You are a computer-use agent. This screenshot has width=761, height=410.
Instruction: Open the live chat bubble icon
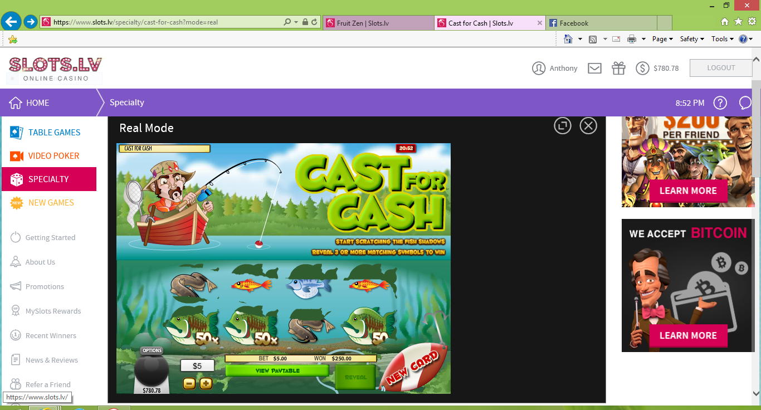(x=745, y=103)
